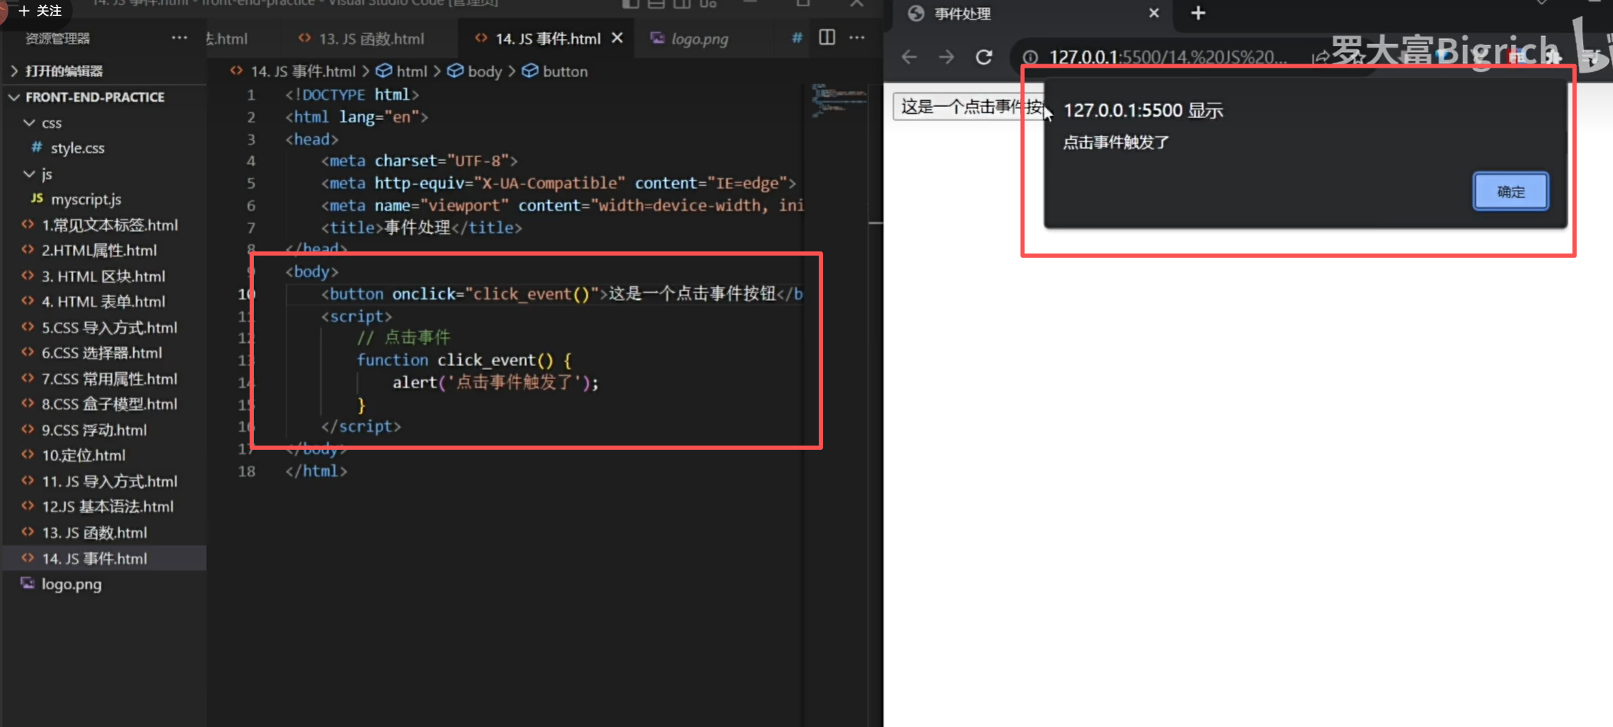Click the html breadcrumb segment
This screenshot has height=727, width=1613.
(411, 71)
